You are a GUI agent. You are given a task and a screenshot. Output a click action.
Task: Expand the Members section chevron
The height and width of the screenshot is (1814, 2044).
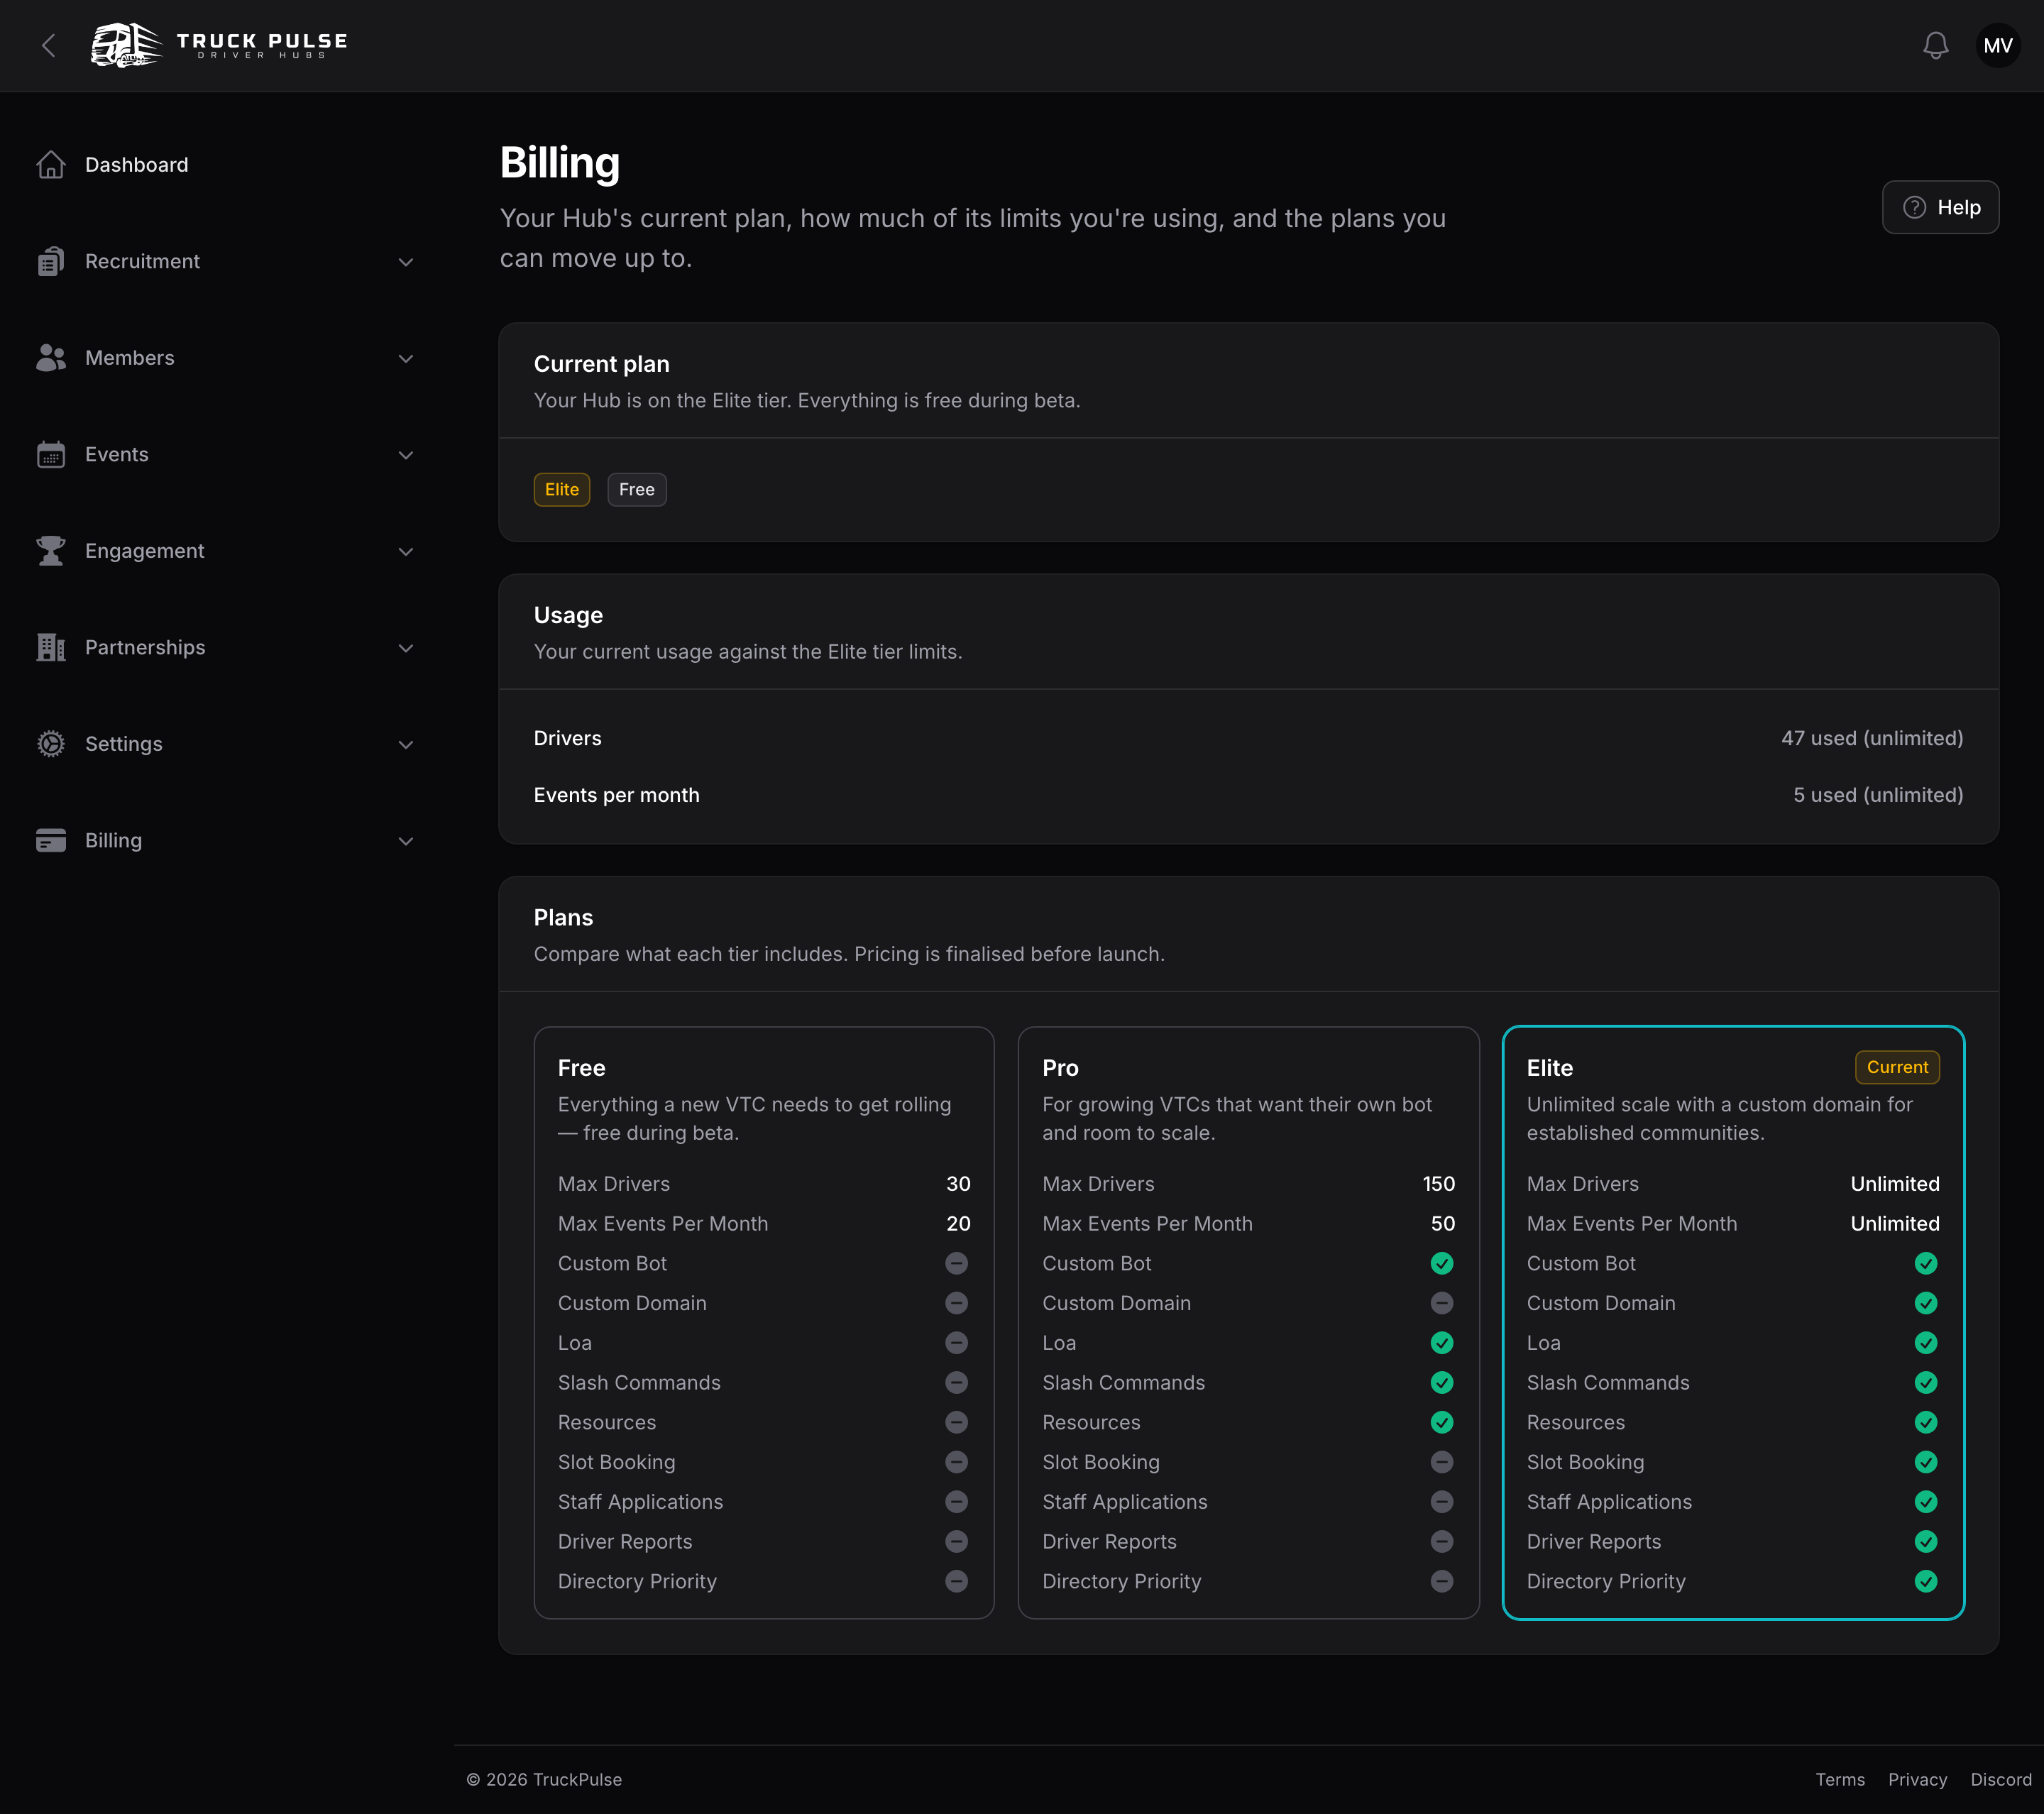(406, 358)
